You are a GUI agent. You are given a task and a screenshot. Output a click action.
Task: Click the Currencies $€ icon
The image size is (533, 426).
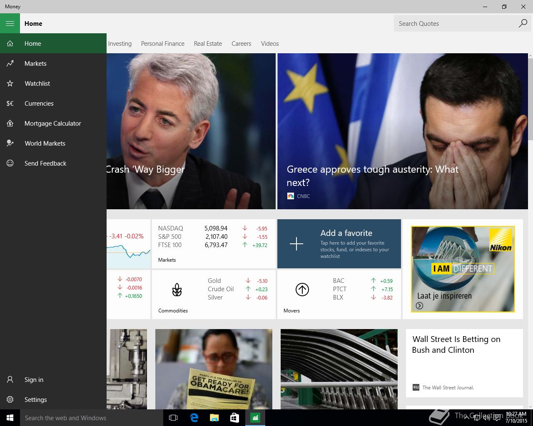click(10, 103)
